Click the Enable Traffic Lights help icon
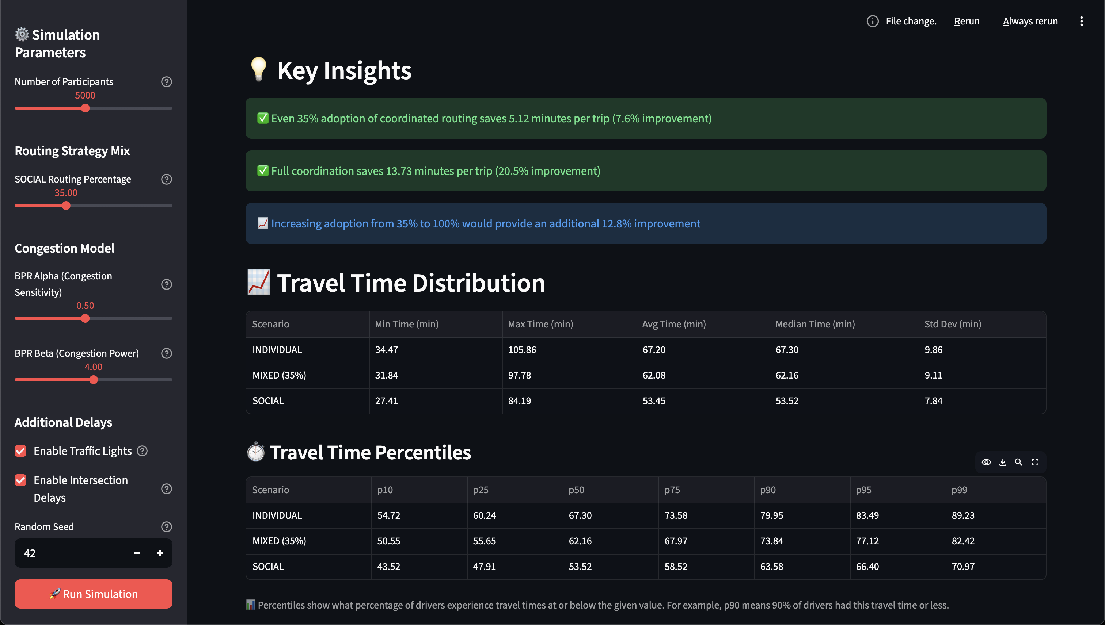This screenshot has height=625, width=1105. click(142, 451)
